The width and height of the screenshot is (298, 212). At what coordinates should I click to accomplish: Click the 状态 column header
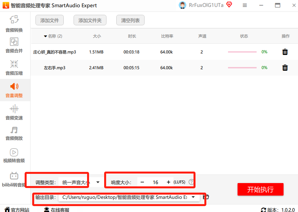[244, 36]
